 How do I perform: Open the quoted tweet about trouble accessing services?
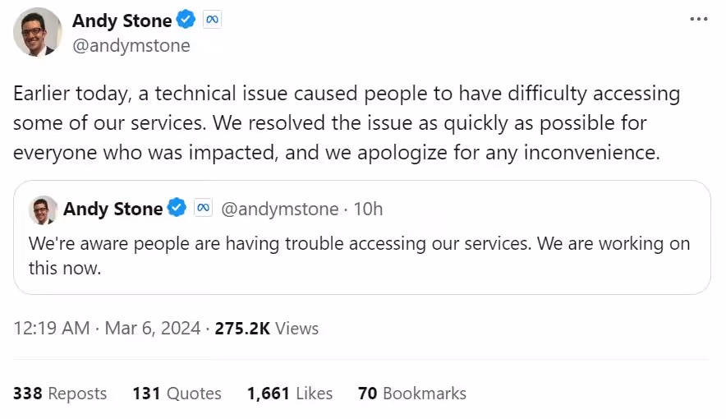(x=359, y=256)
